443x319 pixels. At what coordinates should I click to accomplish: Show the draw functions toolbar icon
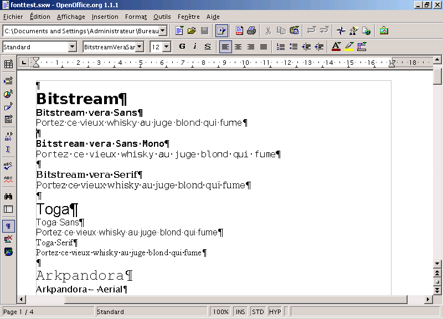click(x=8, y=106)
